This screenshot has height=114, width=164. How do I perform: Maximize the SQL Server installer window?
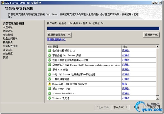[x=156, y=3]
